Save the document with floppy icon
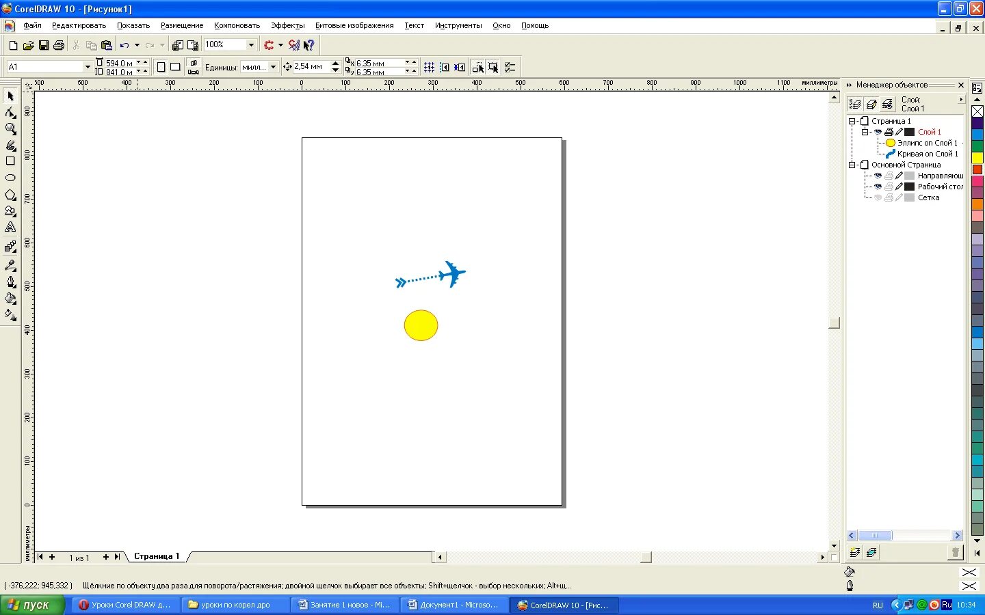985x615 pixels. [43, 45]
